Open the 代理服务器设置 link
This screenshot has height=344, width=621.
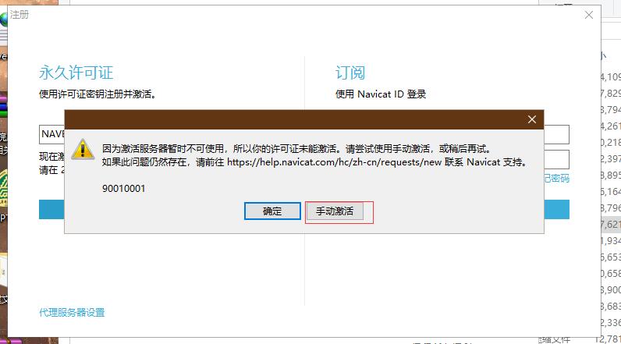(72, 312)
